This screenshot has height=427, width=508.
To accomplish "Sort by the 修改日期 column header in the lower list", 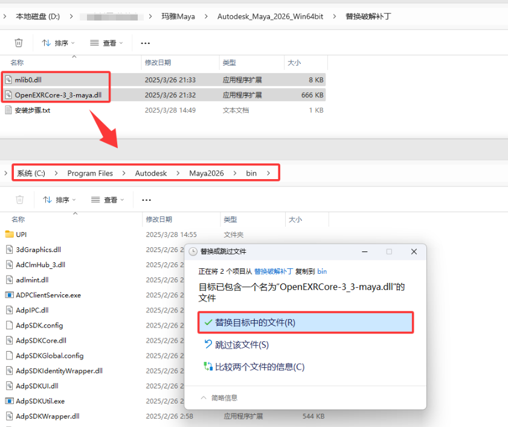I will tap(159, 220).
